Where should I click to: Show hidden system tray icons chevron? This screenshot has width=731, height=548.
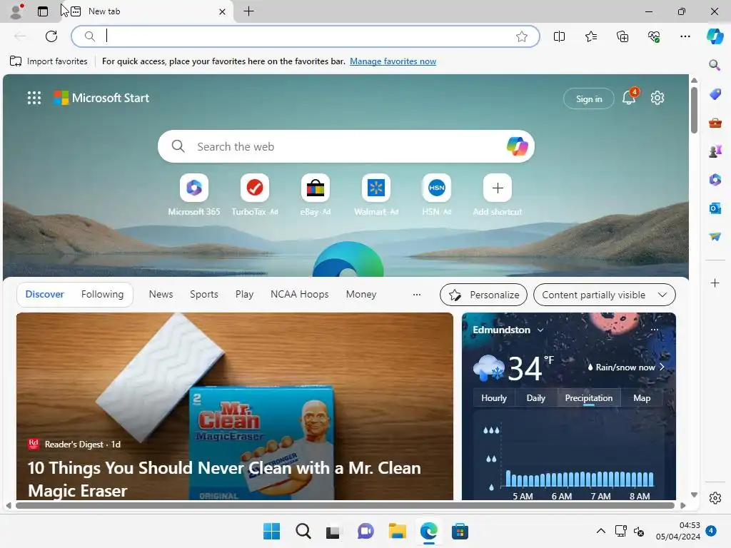[x=601, y=531]
